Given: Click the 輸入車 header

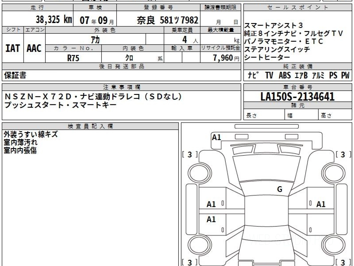Looking at the screenshot, I should pos(182,48).
